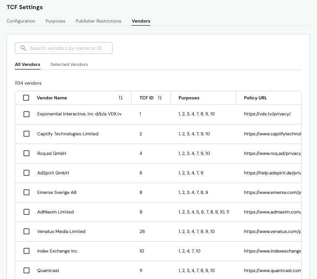Click the TCF Settings page heading
Viewport: 317px width, 279px height.
(25, 7)
